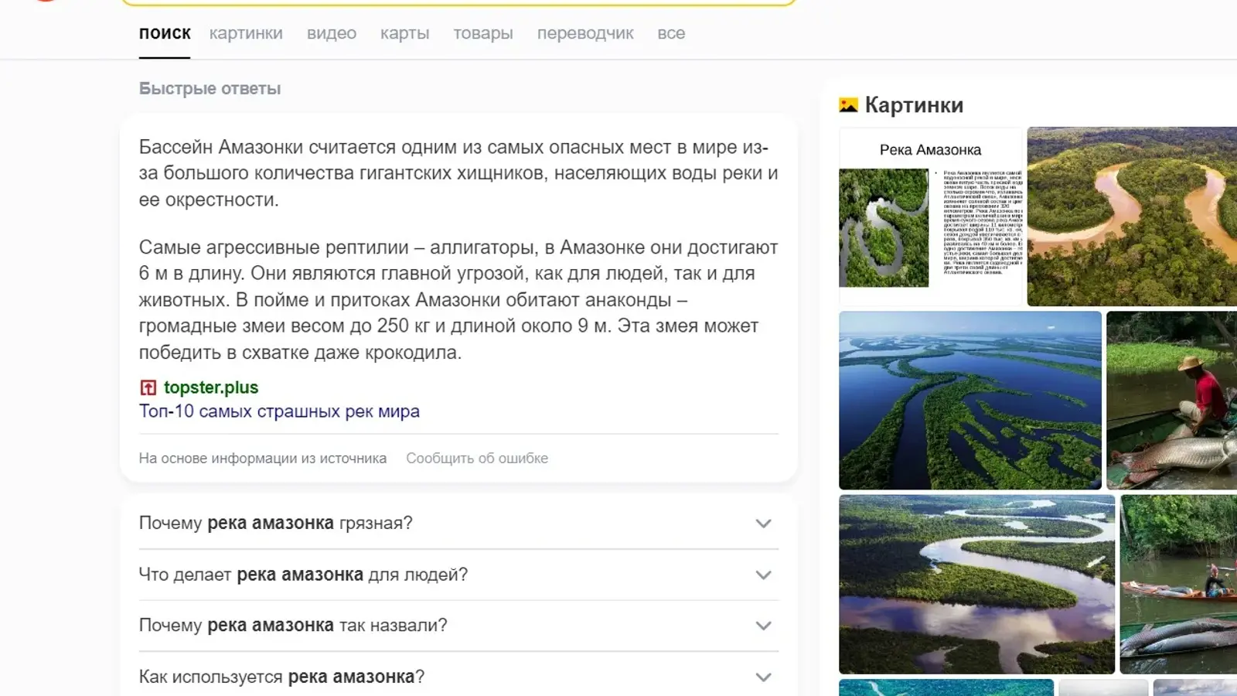Open aerial blue river islands image
Image resolution: width=1237 pixels, height=696 pixels.
pyautogui.click(x=969, y=400)
